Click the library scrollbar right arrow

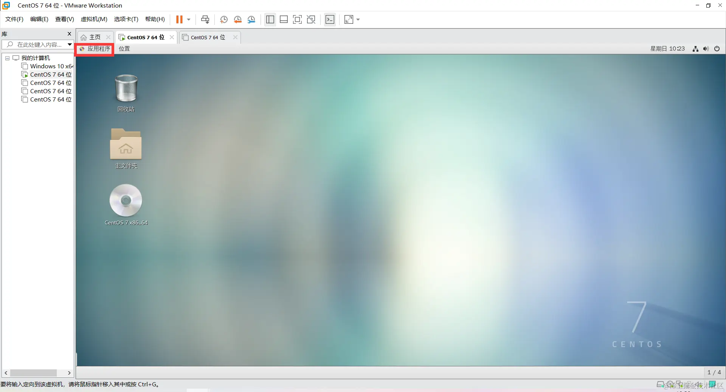(x=69, y=373)
